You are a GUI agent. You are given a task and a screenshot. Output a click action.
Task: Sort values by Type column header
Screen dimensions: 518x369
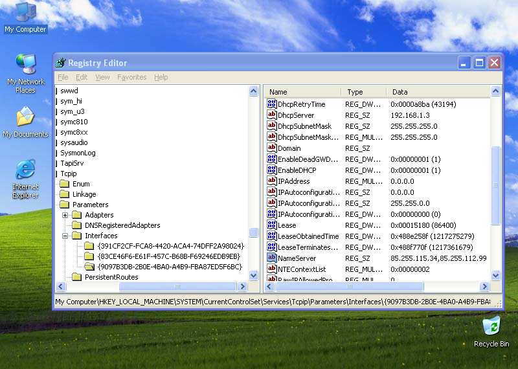364,92
